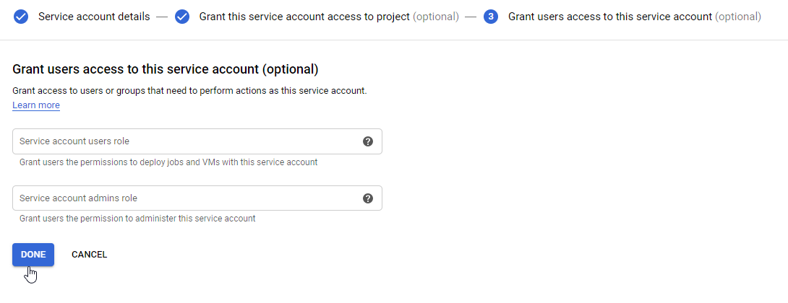
Task: Click the CANCEL button
Action: (x=90, y=255)
